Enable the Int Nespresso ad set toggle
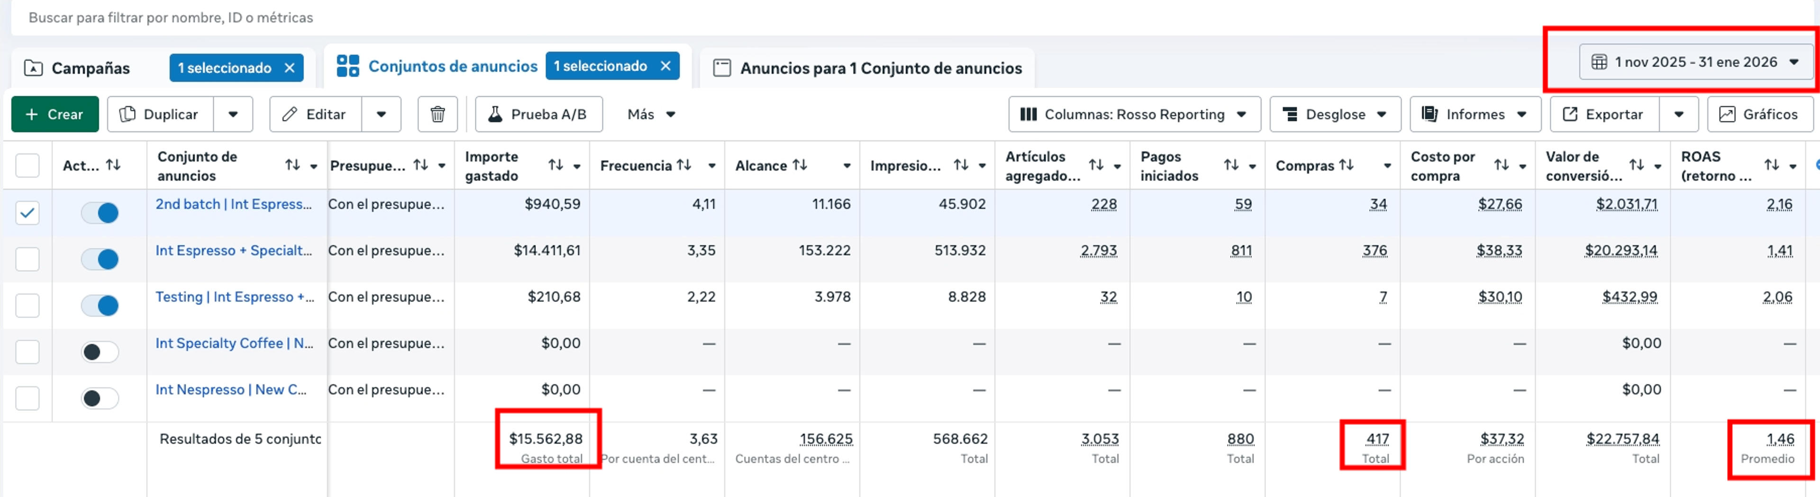This screenshot has height=497, width=1820. coord(100,398)
